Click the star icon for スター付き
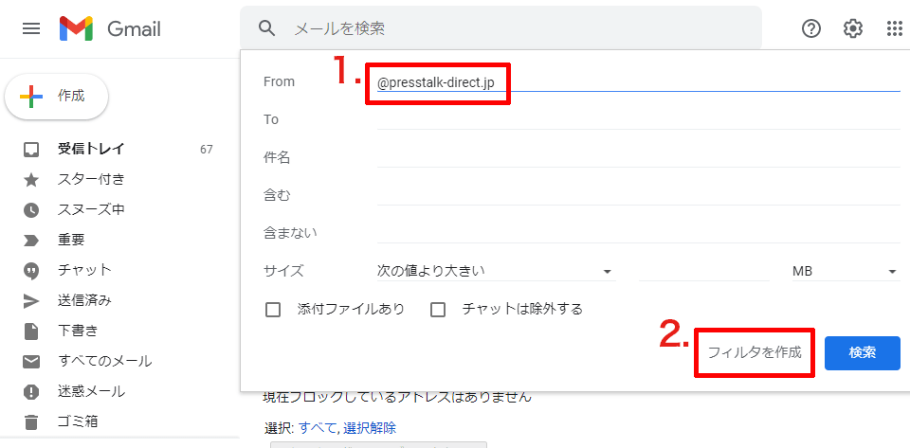This screenshot has width=910, height=448. tap(30, 180)
